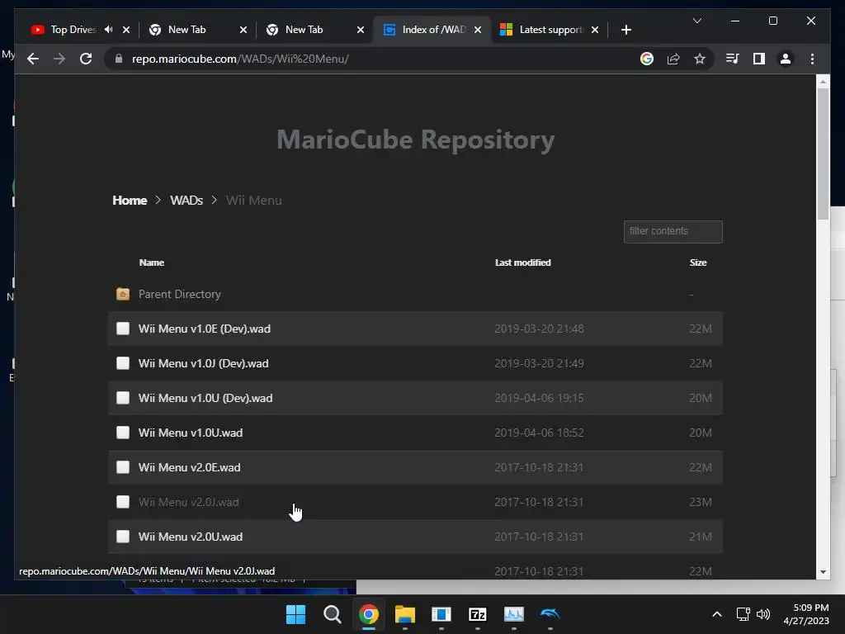The height and width of the screenshot is (634, 845).
Task: Click file icon for Wii Menu v2.0U.wad
Action: 123,537
